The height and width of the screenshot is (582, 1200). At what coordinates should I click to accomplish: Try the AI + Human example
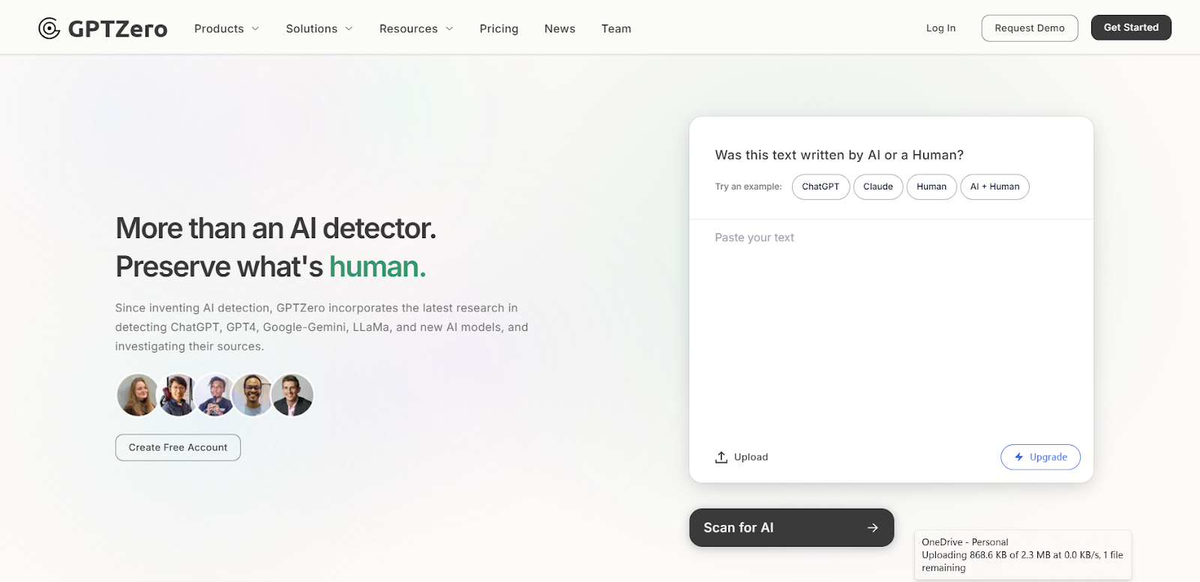(994, 187)
